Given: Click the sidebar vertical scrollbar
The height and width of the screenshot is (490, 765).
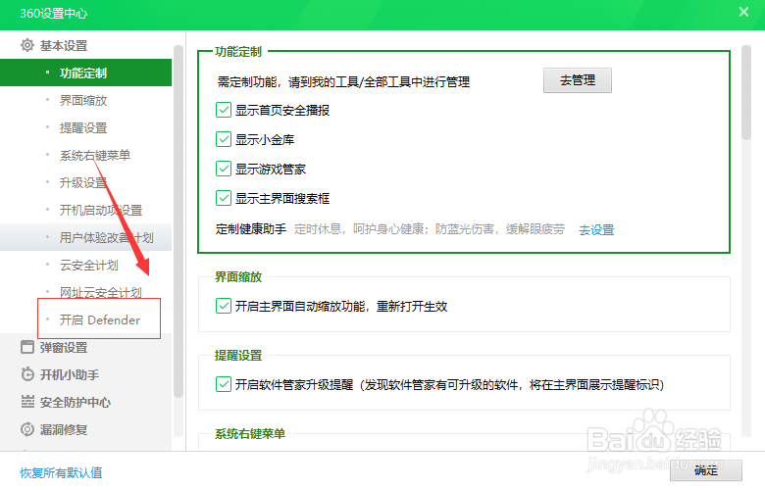Looking at the screenshot, I should [178, 221].
